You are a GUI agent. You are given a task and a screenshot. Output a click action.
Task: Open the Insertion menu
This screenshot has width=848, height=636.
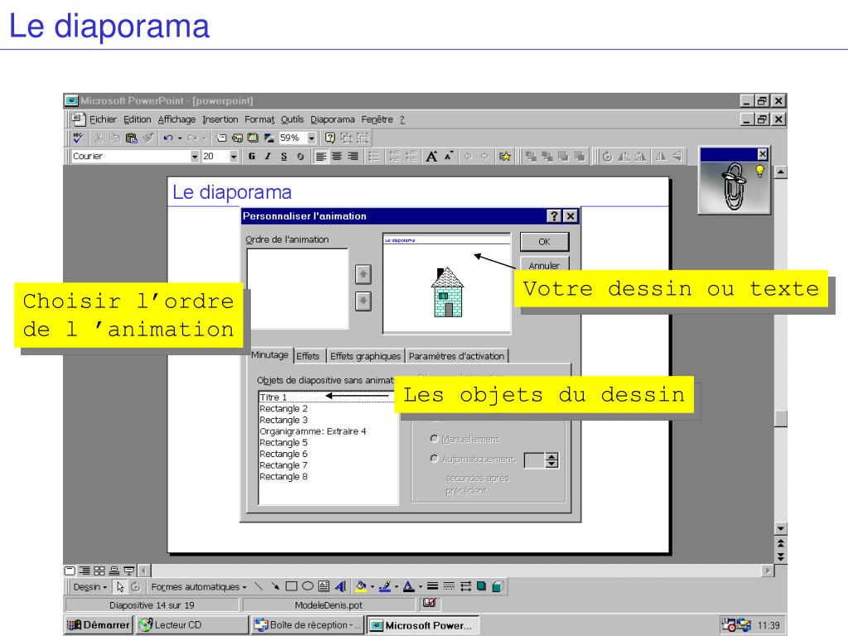[220, 119]
